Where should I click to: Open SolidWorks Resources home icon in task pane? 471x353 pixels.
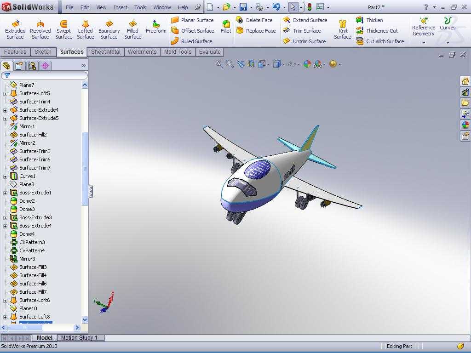pos(465,81)
